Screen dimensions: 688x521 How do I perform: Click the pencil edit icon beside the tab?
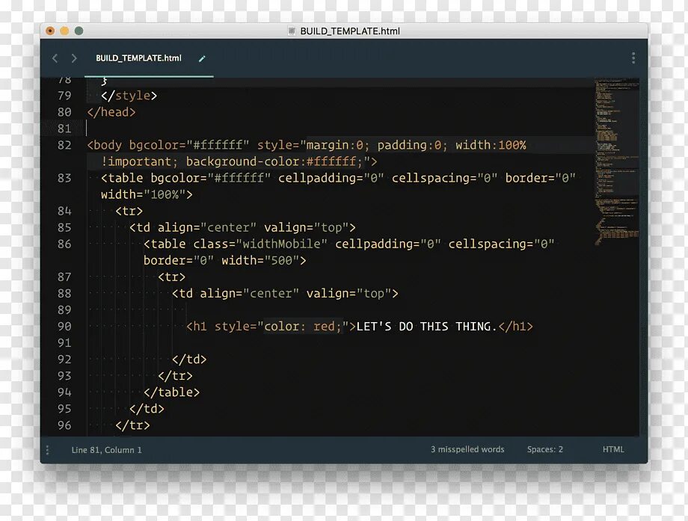(x=202, y=59)
